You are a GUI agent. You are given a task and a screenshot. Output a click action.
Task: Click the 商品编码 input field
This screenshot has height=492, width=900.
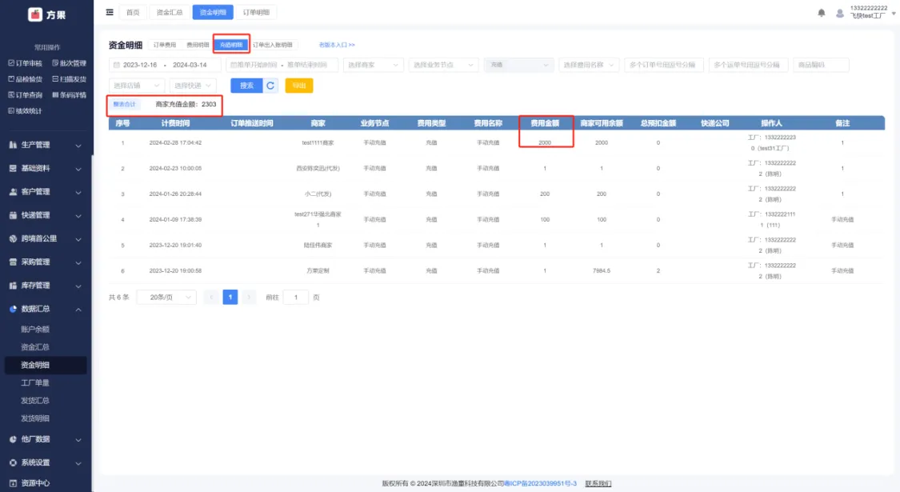(821, 65)
